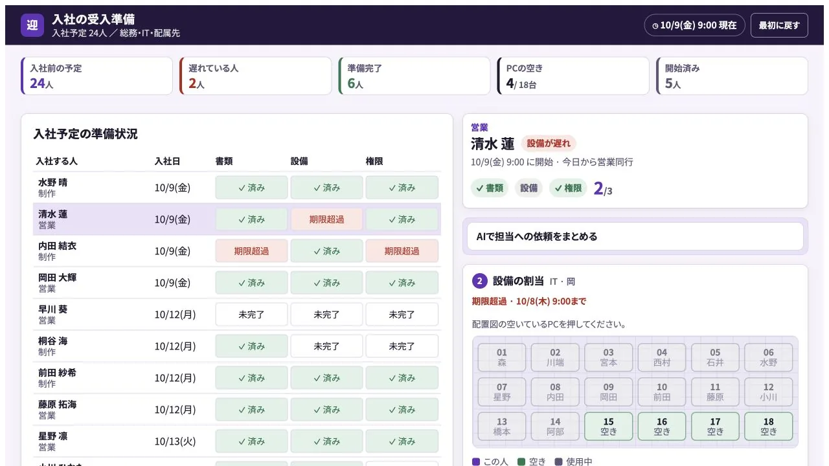Click 早川 葵's 書類 未完了 cell
829x466 pixels.
tap(251, 315)
